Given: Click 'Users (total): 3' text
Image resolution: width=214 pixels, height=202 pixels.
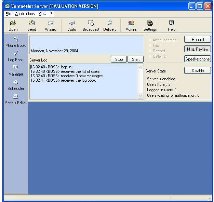Looking at the screenshot, I should 159,84.
